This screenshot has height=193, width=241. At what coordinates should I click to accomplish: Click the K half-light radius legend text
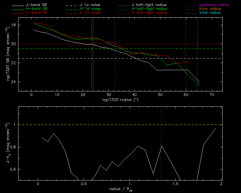(149, 13)
